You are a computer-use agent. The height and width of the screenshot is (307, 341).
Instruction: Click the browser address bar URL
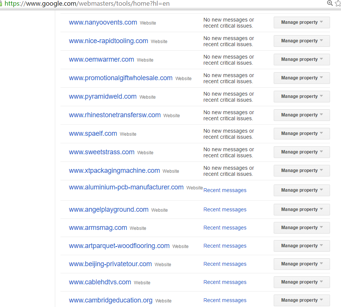87,3
